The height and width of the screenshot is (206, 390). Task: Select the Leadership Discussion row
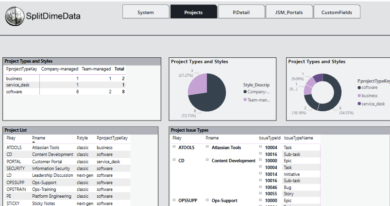coord(67,175)
